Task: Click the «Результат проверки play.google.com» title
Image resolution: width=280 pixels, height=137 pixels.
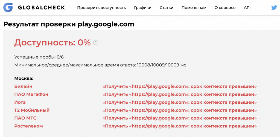Action: point(69,24)
